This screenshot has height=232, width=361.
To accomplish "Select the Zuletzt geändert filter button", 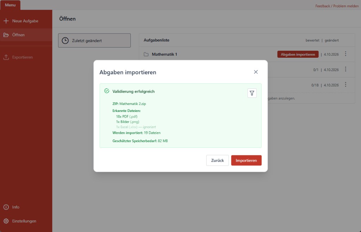I will coord(94,40).
